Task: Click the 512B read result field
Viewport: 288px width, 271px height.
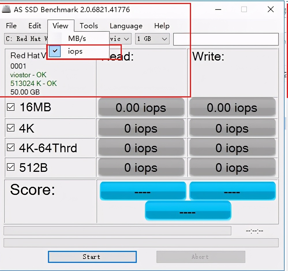Action: (x=141, y=168)
